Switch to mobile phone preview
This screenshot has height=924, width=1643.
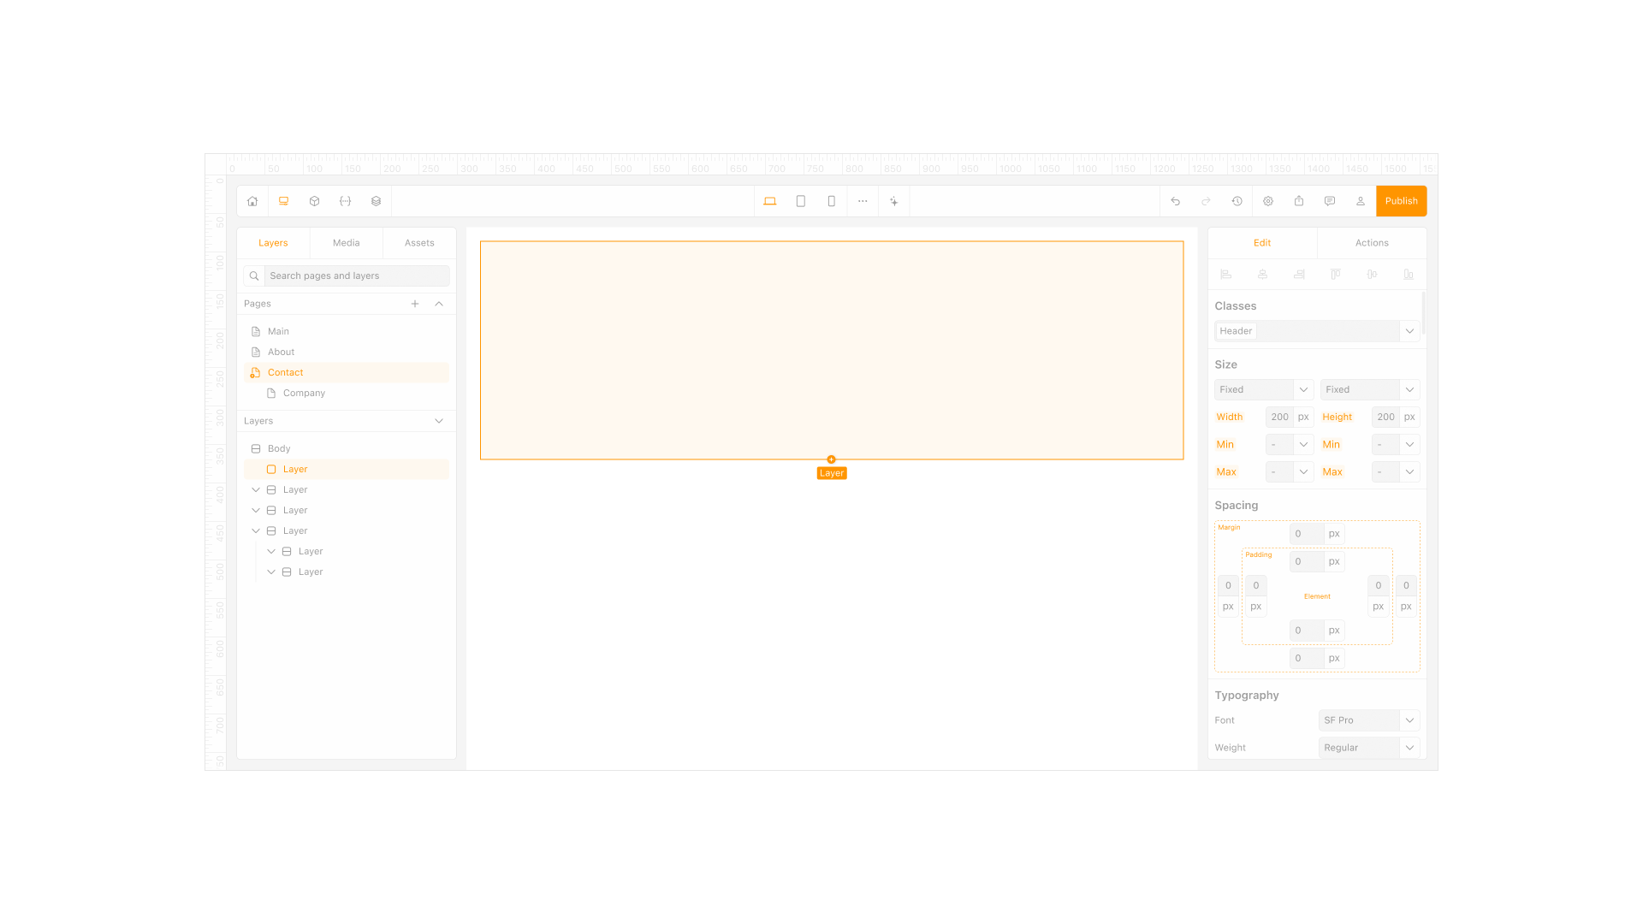point(832,201)
